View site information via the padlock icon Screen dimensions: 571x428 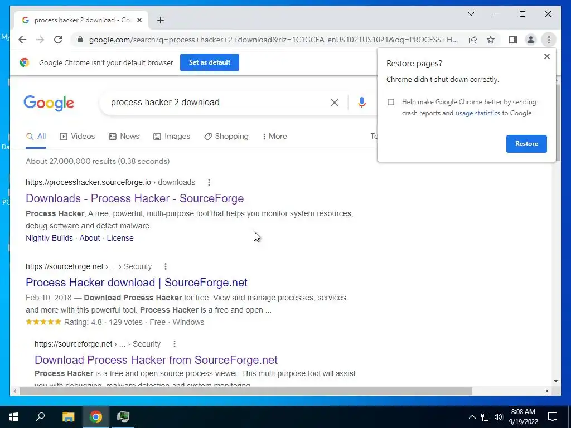point(80,40)
